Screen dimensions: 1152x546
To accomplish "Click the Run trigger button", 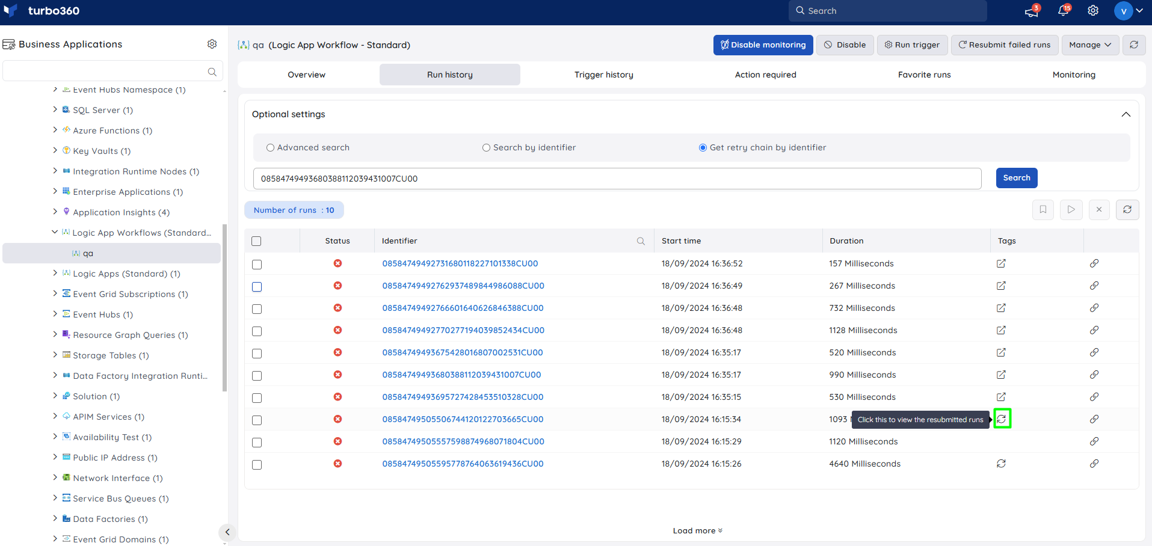I will (x=912, y=44).
